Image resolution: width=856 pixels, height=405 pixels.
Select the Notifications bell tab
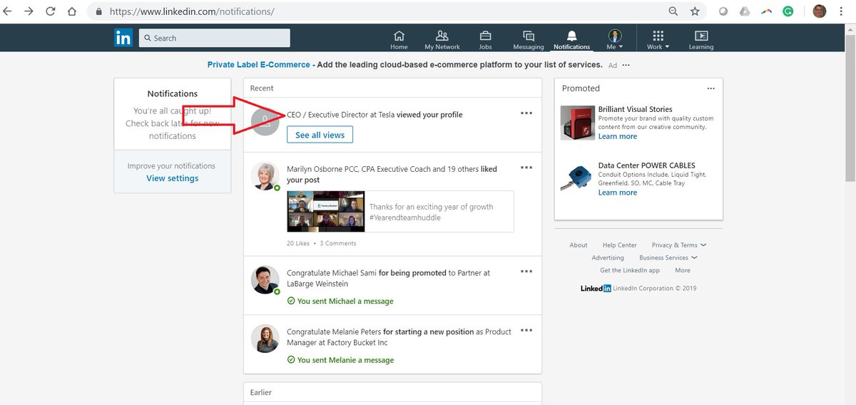click(571, 40)
